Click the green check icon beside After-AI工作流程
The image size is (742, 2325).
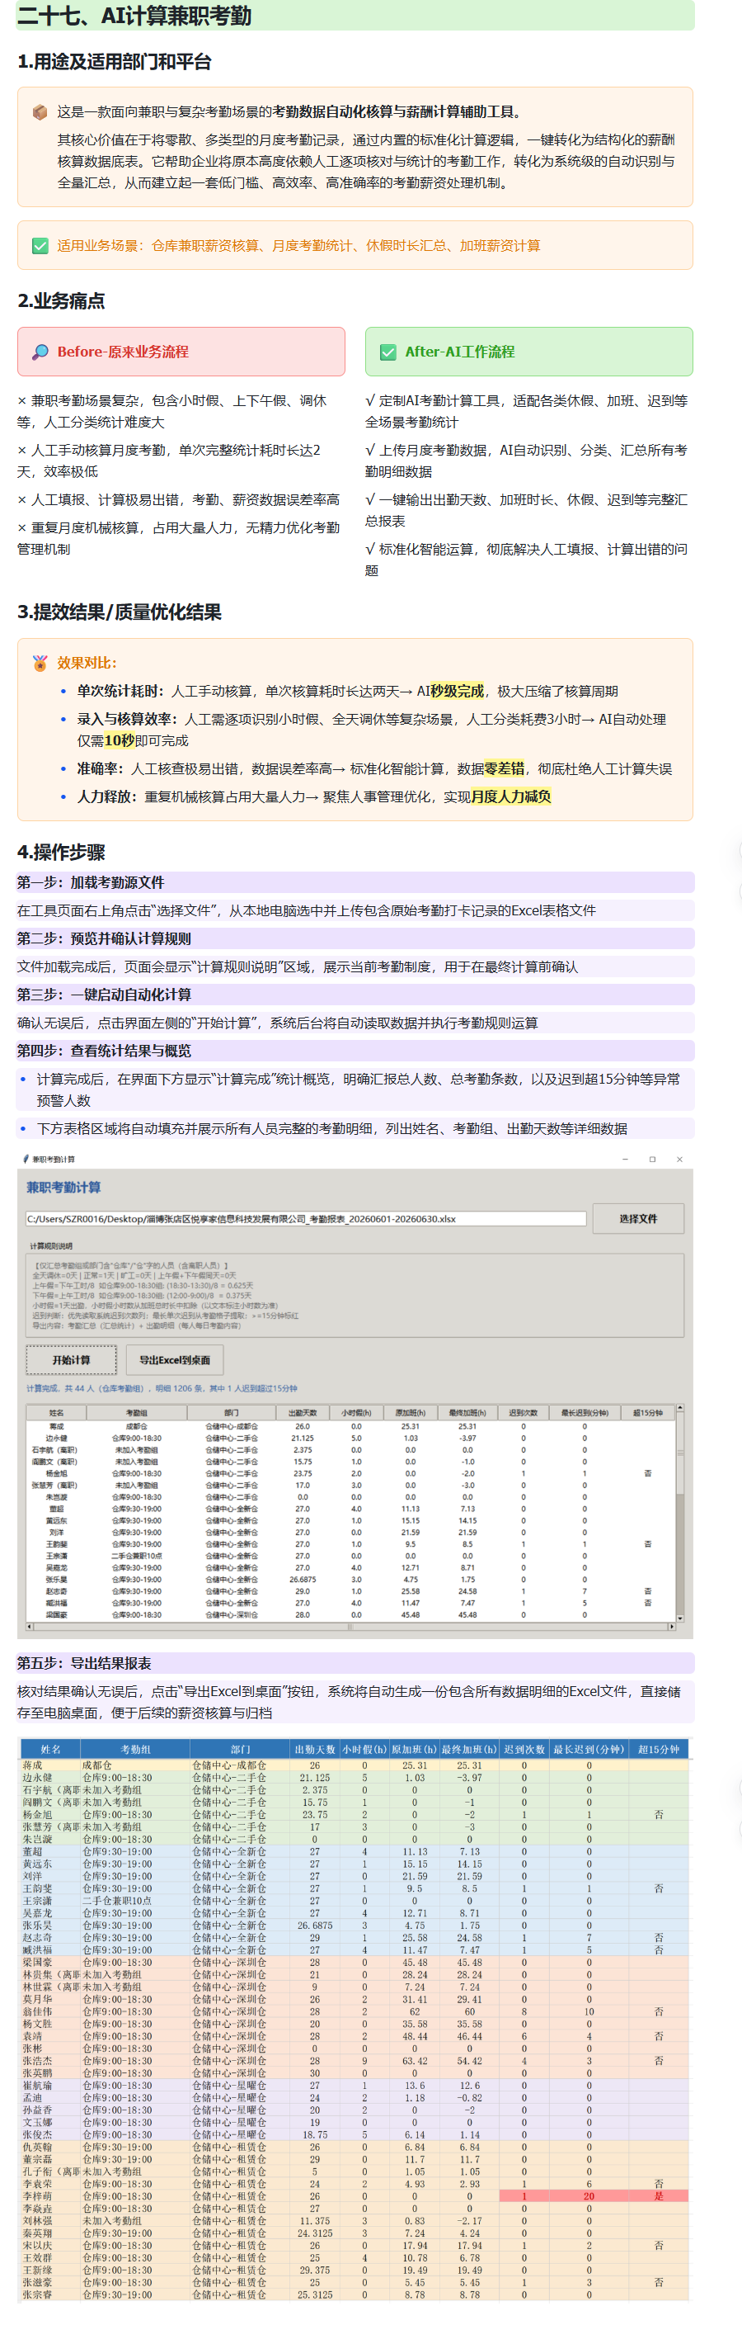click(x=387, y=352)
